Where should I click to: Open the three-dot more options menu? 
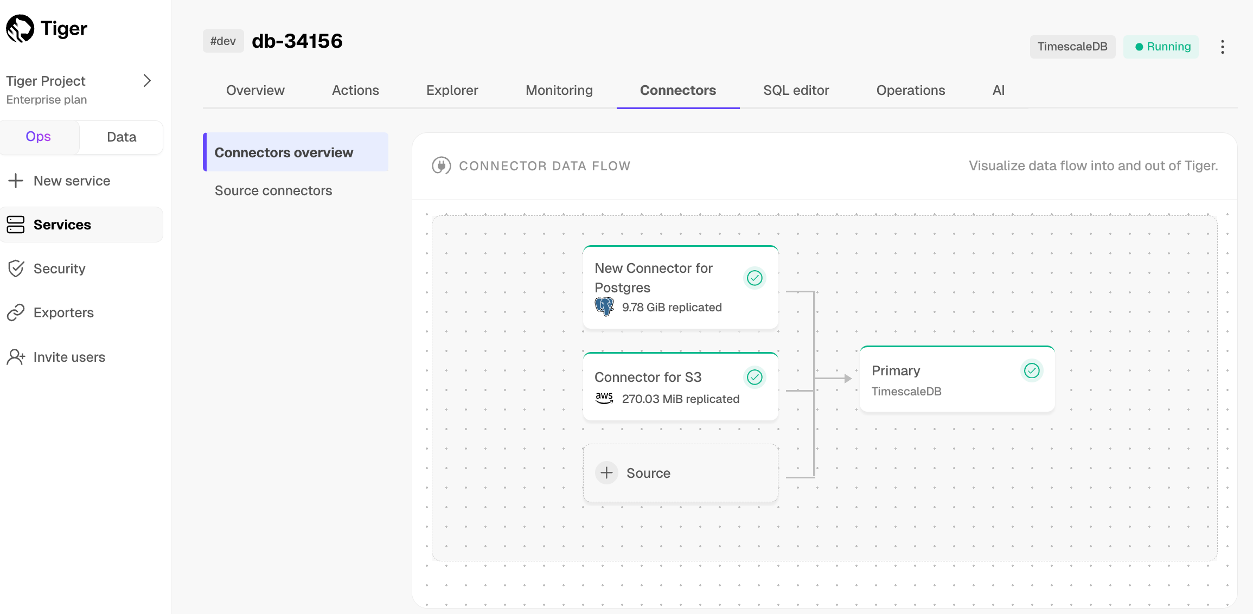[1222, 47]
